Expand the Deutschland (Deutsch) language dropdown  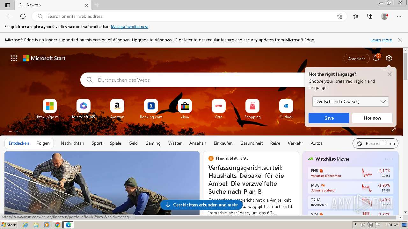click(x=350, y=101)
